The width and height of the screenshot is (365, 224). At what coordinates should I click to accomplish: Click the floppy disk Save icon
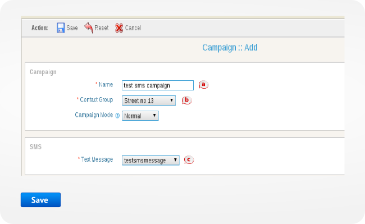(x=61, y=28)
